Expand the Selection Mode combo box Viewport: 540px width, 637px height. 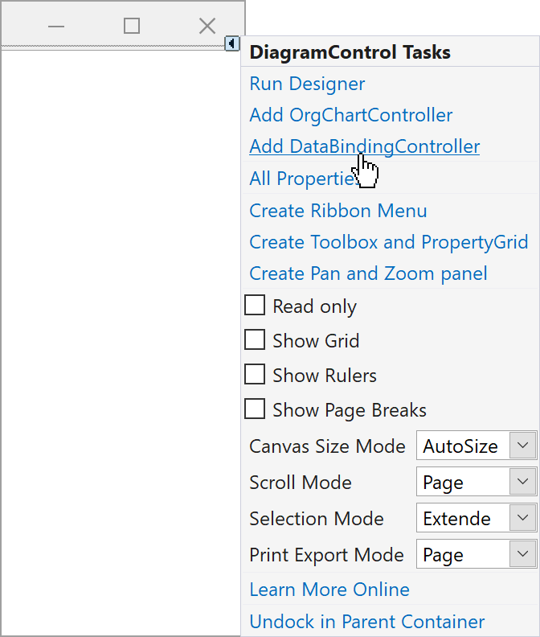pos(523,518)
